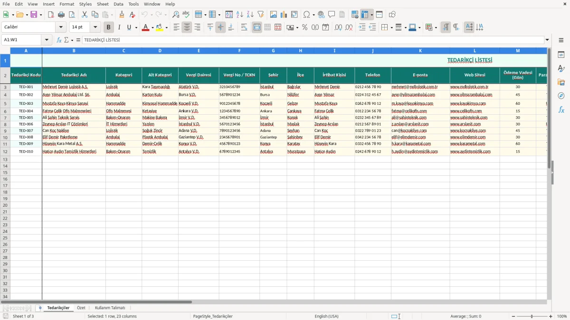Click the Copy icon
570x320 pixels.
[x=95, y=15]
